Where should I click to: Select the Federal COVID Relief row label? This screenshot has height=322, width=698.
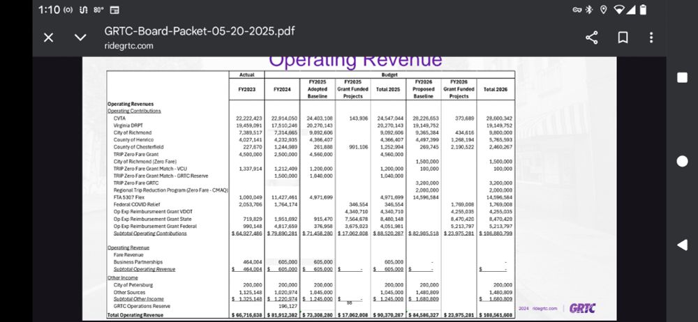pos(136,204)
